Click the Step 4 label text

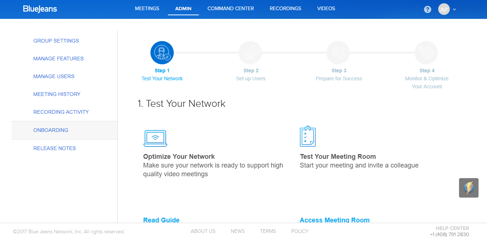427,70
